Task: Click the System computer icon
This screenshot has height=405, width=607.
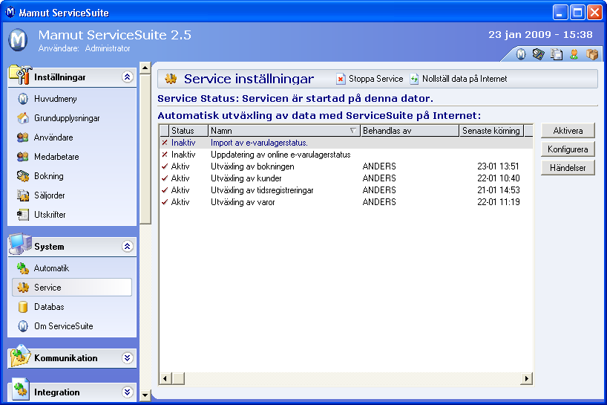Action: tap(20, 244)
